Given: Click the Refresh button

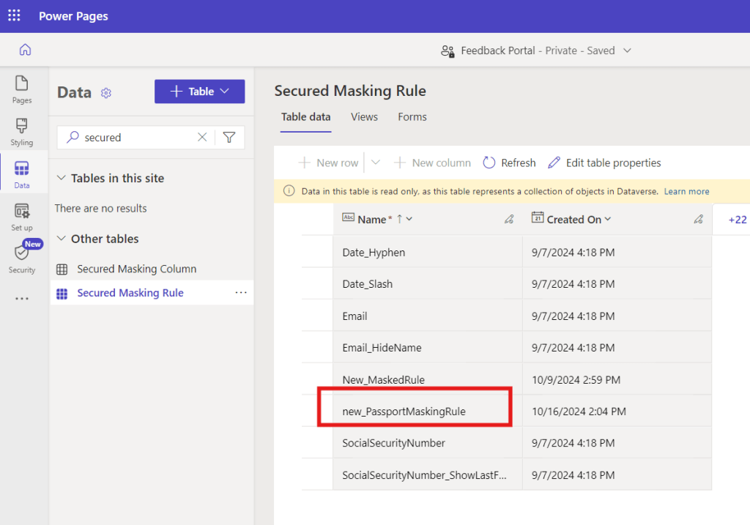Looking at the screenshot, I should pyautogui.click(x=509, y=163).
